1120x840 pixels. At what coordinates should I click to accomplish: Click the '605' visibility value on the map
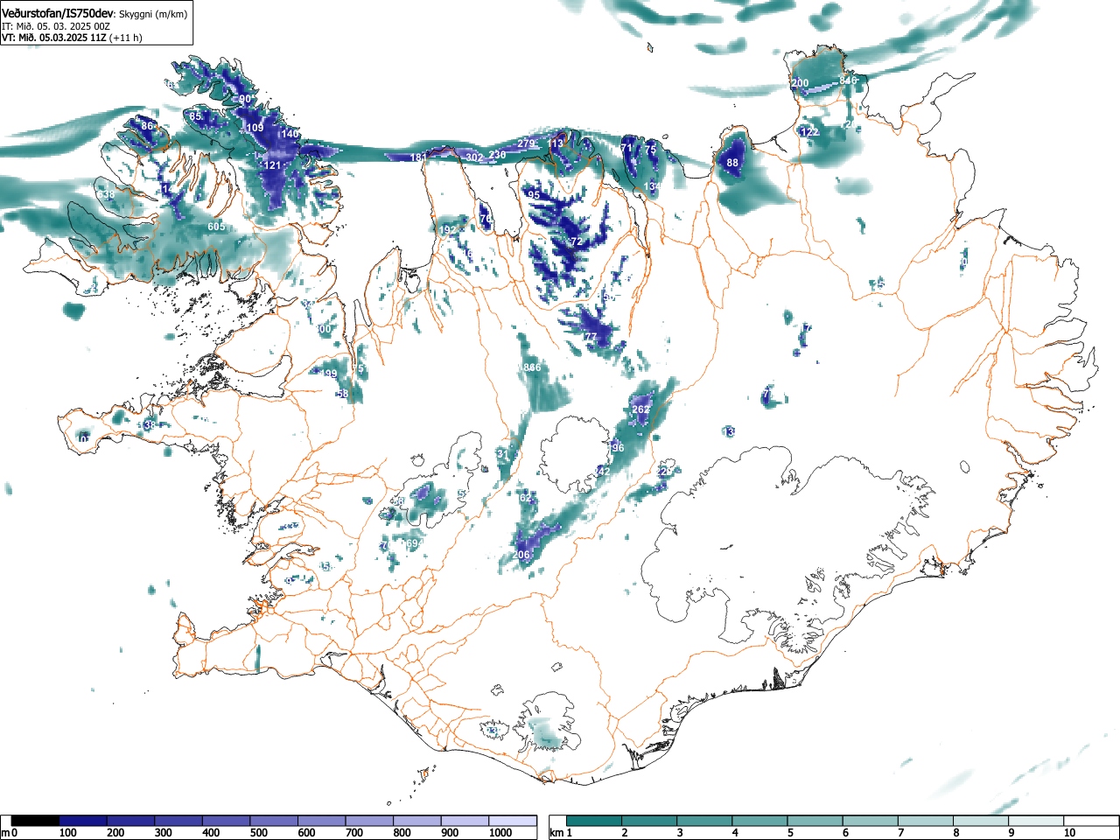(x=216, y=227)
